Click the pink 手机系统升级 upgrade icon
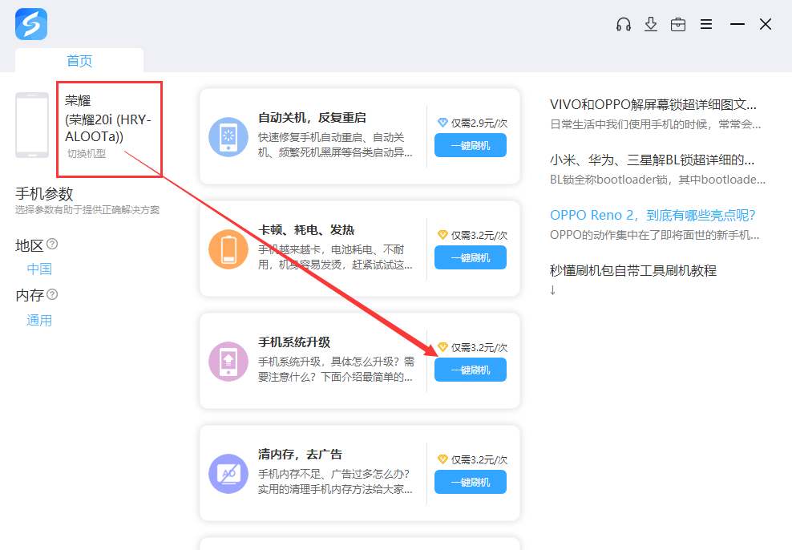Screen dimensions: 792x550 click(x=228, y=361)
